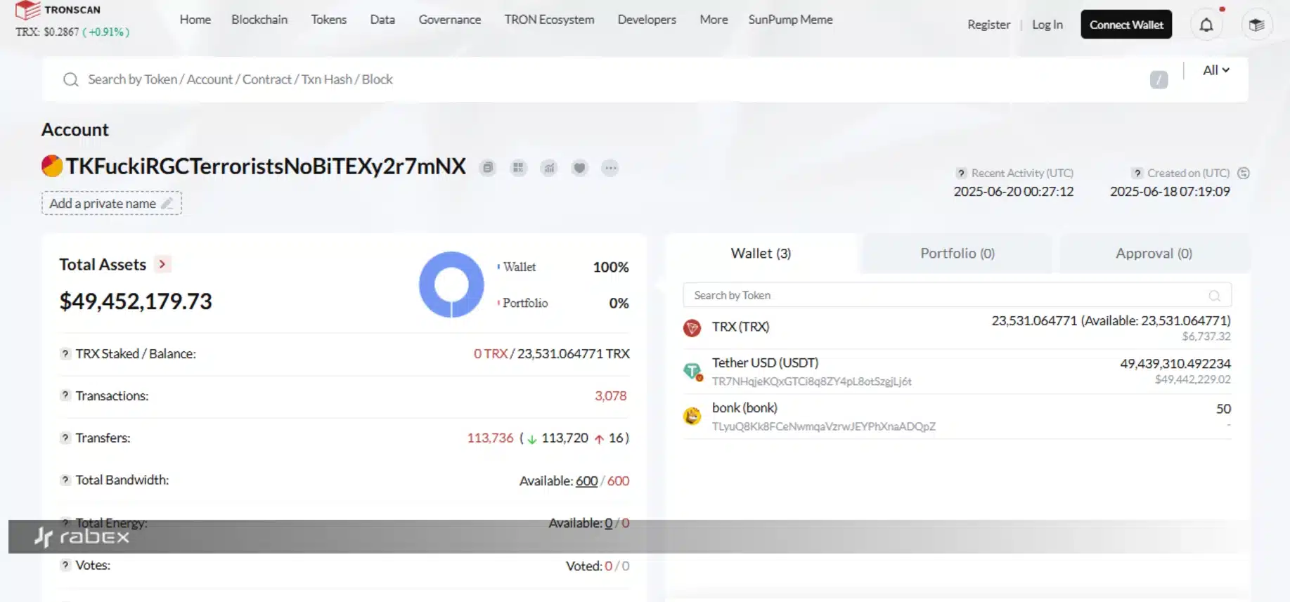This screenshot has width=1290, height=602.
Task: Click the $49,452,179.73 total assets value
Action: tap(136, 301)
